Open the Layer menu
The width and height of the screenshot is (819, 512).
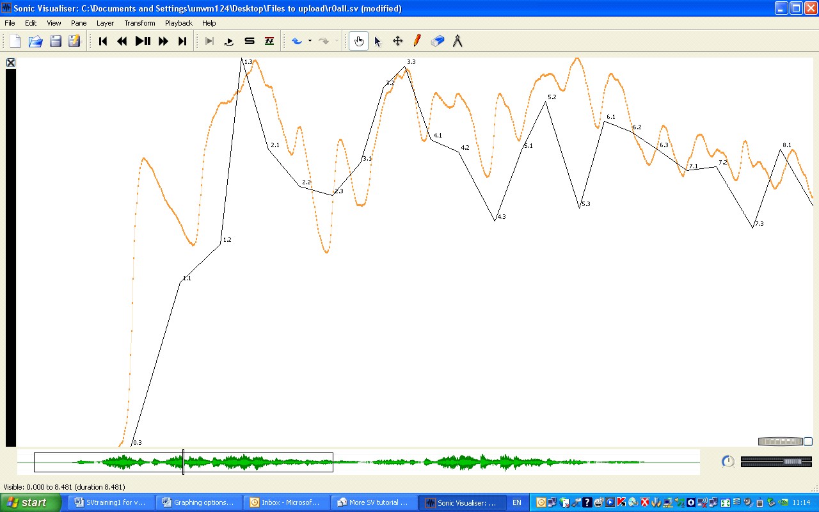pyautogui.click(x=105, y=23)
